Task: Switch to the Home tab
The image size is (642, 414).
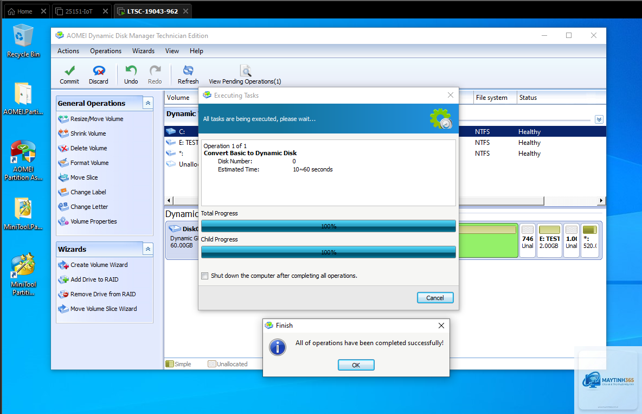Action: (x=24, y=11)
